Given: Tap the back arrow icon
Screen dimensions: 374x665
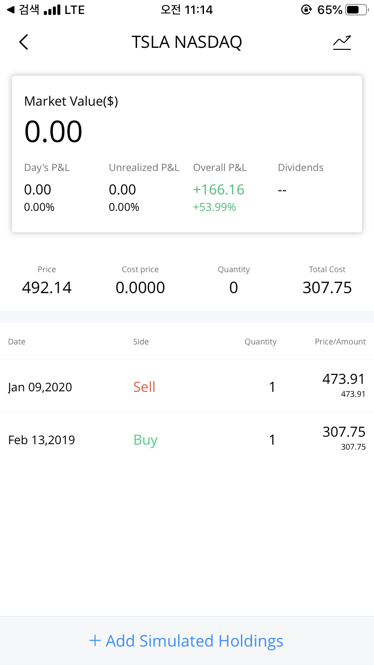Looking at the screenshot, I should click(23, 42).
